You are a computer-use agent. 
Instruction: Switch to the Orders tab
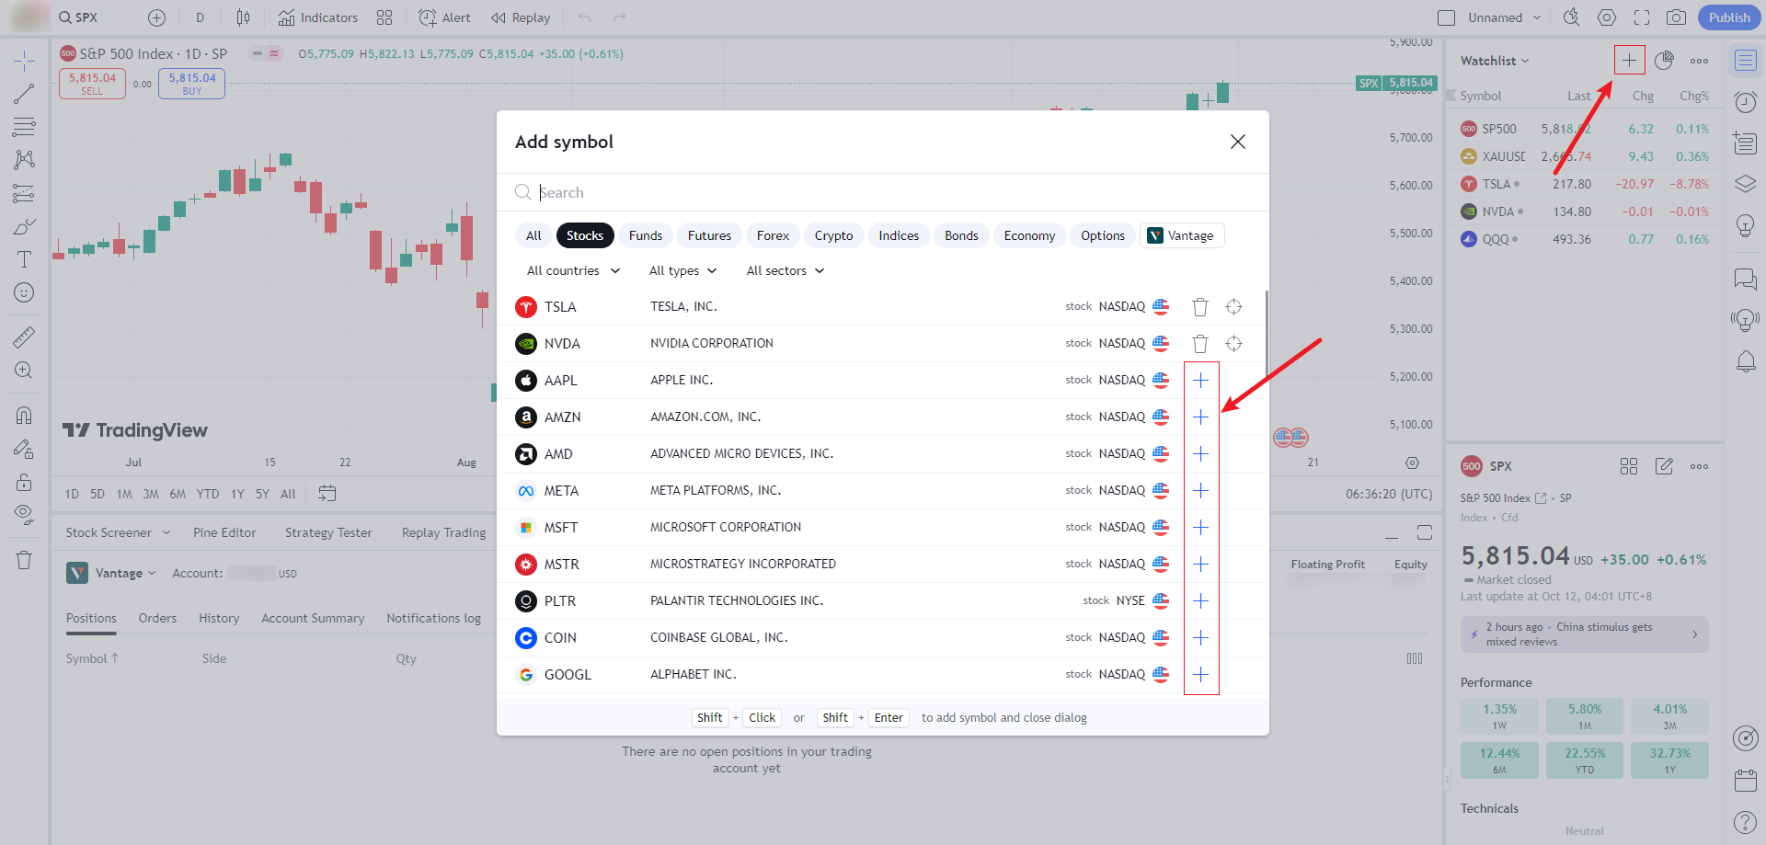coord(157,618)
